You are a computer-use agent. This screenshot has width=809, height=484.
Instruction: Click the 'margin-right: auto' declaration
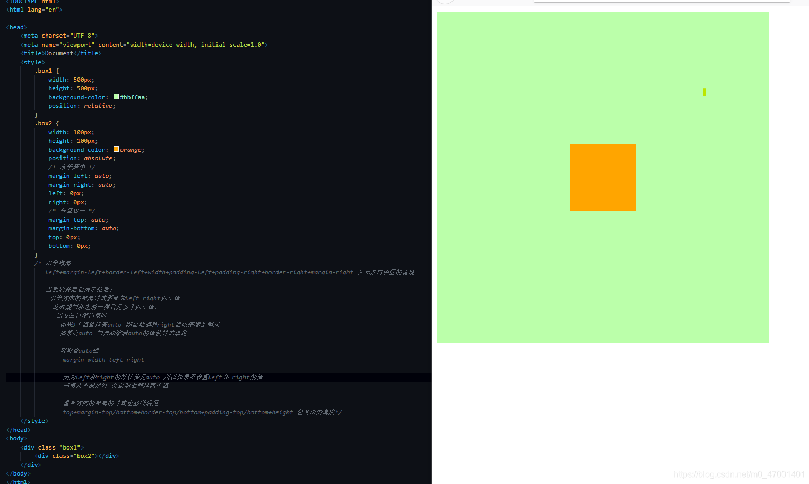82,185
